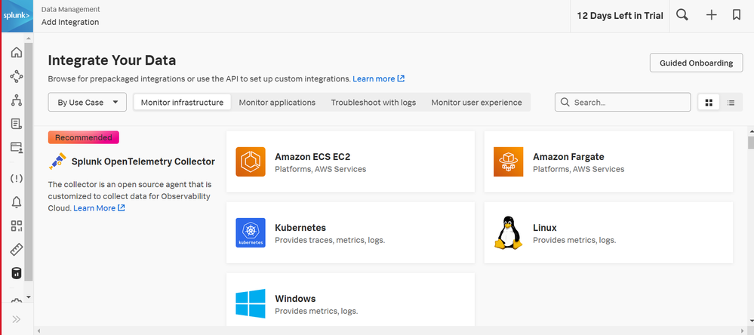Click the search magnifier in header
754x335 pixels.
click(x=682, y=15)
